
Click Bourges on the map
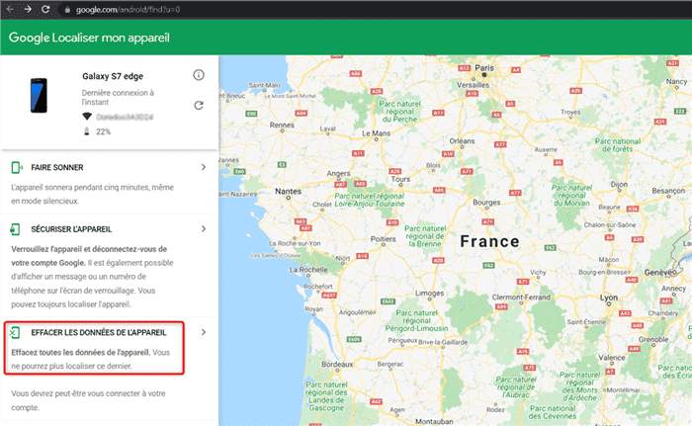pos(486,203)
